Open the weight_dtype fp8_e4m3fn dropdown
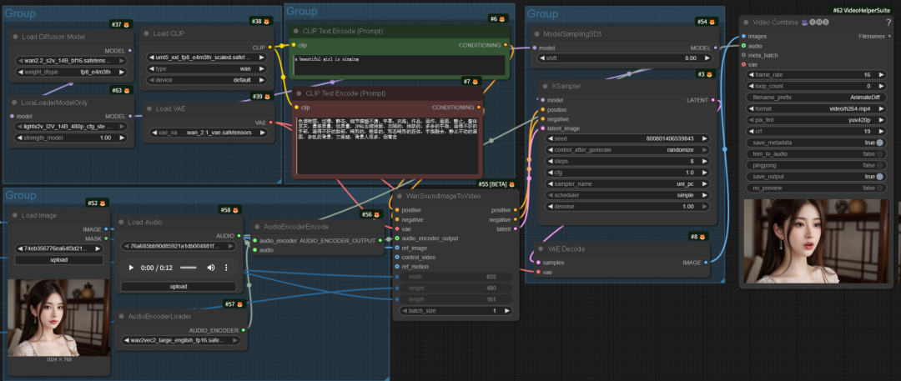 [x=71, y=72]
